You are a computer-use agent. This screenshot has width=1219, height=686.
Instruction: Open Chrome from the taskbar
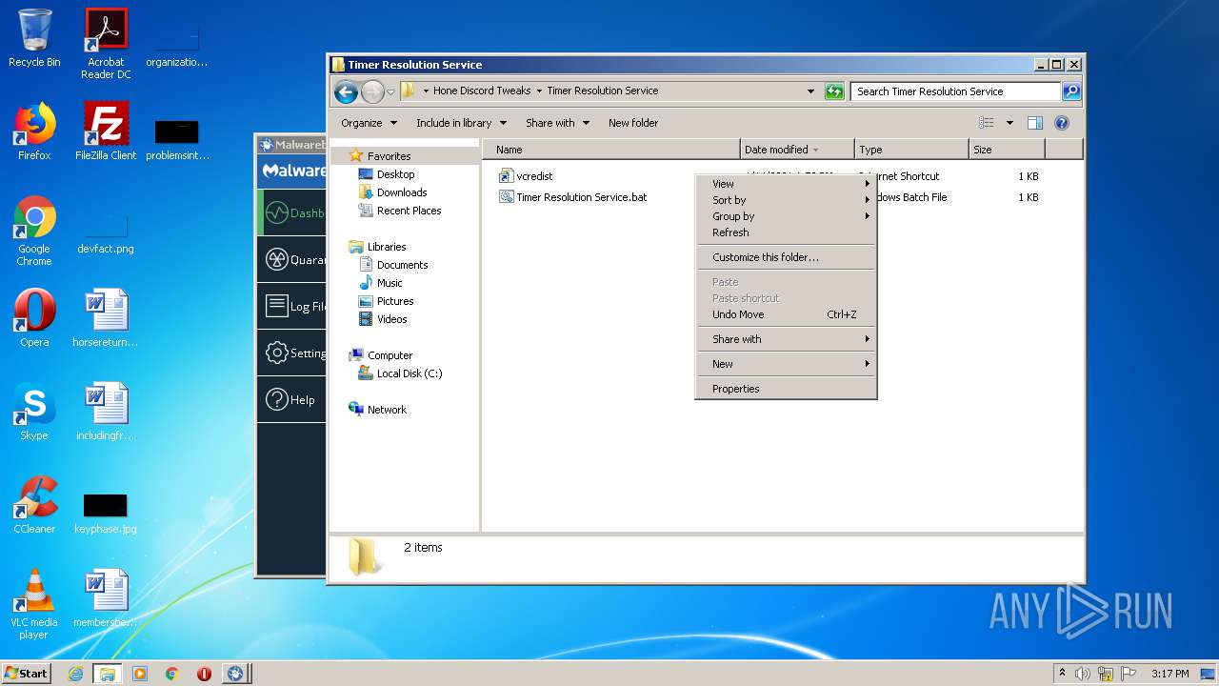click(171, 674)
